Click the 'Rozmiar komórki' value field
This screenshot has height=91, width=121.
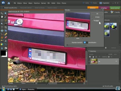coord(85,42)
